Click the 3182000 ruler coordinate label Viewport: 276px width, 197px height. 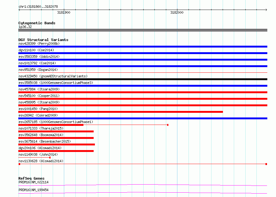pyautogui.click(x=177, y=12)
